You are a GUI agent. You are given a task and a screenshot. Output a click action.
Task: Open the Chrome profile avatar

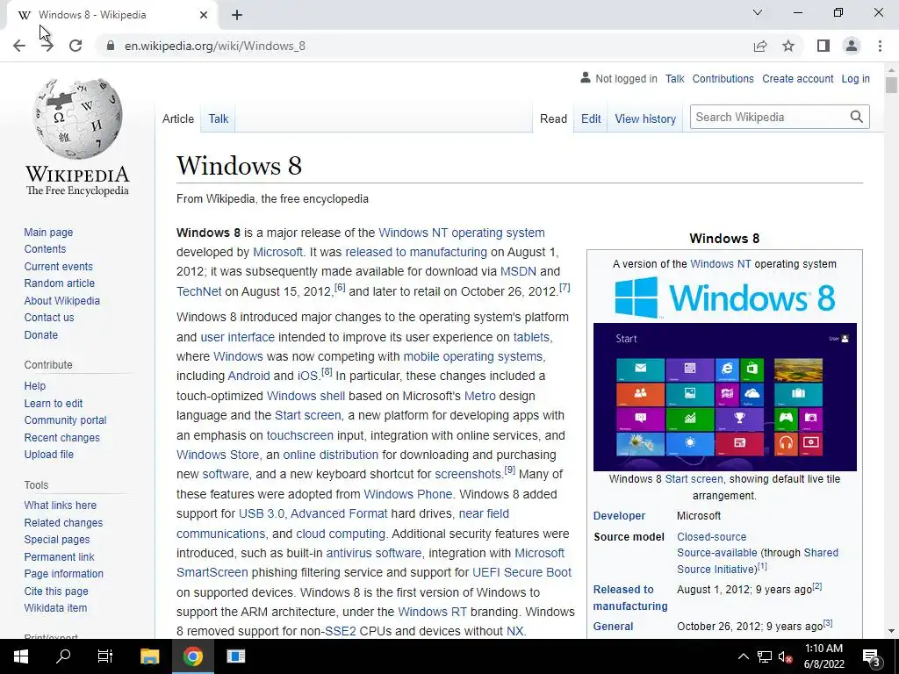pos(852,46)
